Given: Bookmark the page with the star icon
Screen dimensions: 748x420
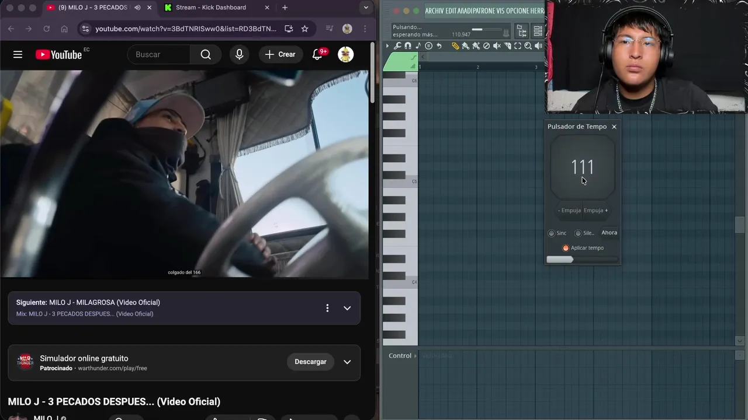Looking at the screenshot, I should 304,29.
